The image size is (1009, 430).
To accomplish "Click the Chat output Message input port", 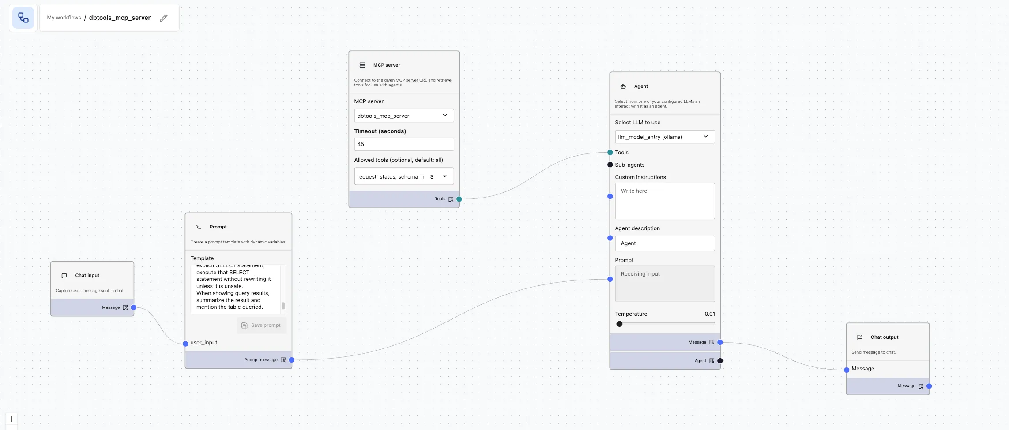I will click(847, 370).
